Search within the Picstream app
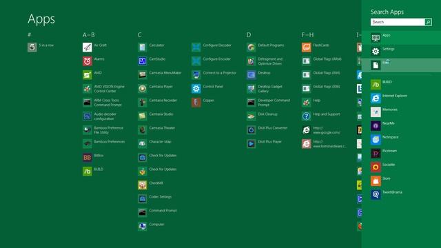The height and width of the screenshot is (248, 441). point(401,153)
